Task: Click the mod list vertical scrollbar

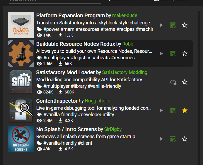Action: [199, 88]
